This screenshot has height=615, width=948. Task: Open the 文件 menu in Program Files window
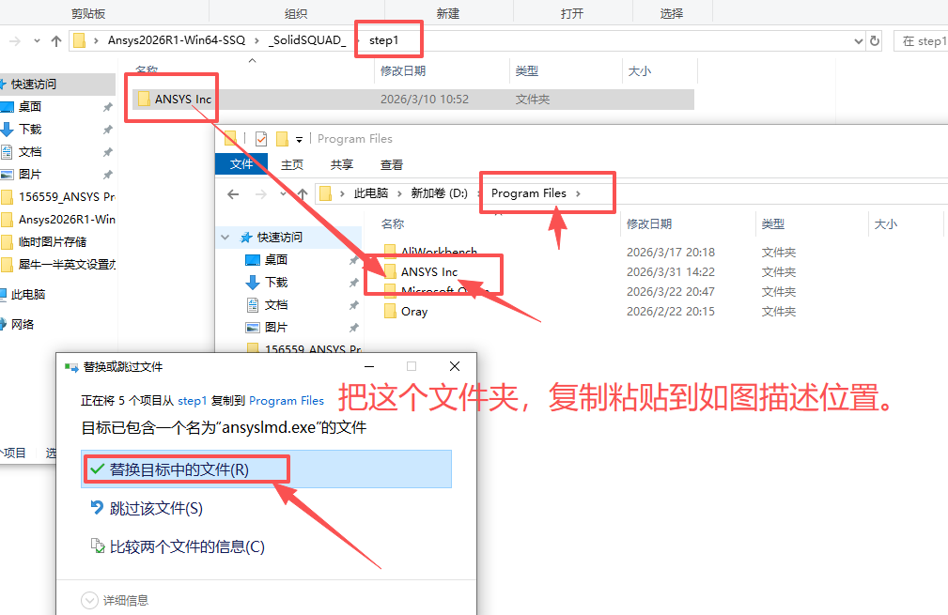[x=241, y=164]
